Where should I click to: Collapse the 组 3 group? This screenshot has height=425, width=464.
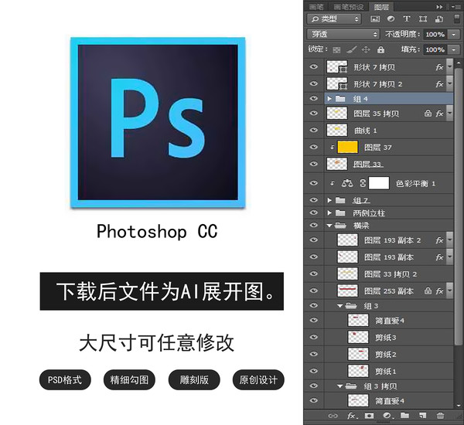[x=340, y=306]
